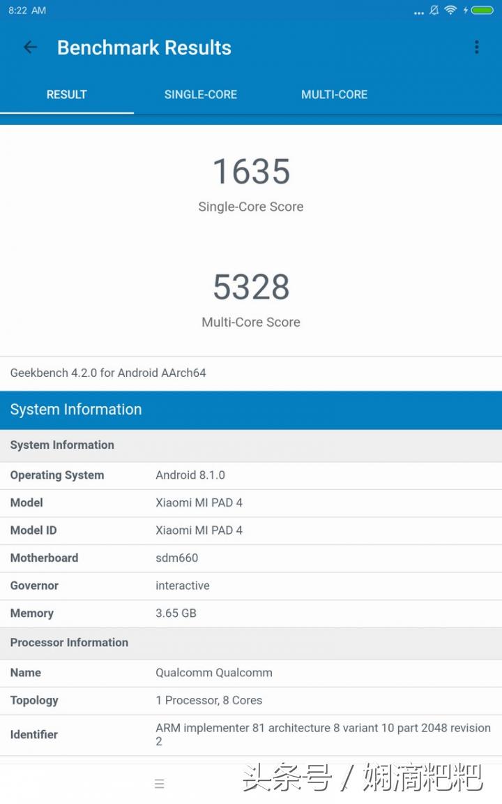Tap the back arrow in header
Screen dimensions: 502x804
pos(30,47)
